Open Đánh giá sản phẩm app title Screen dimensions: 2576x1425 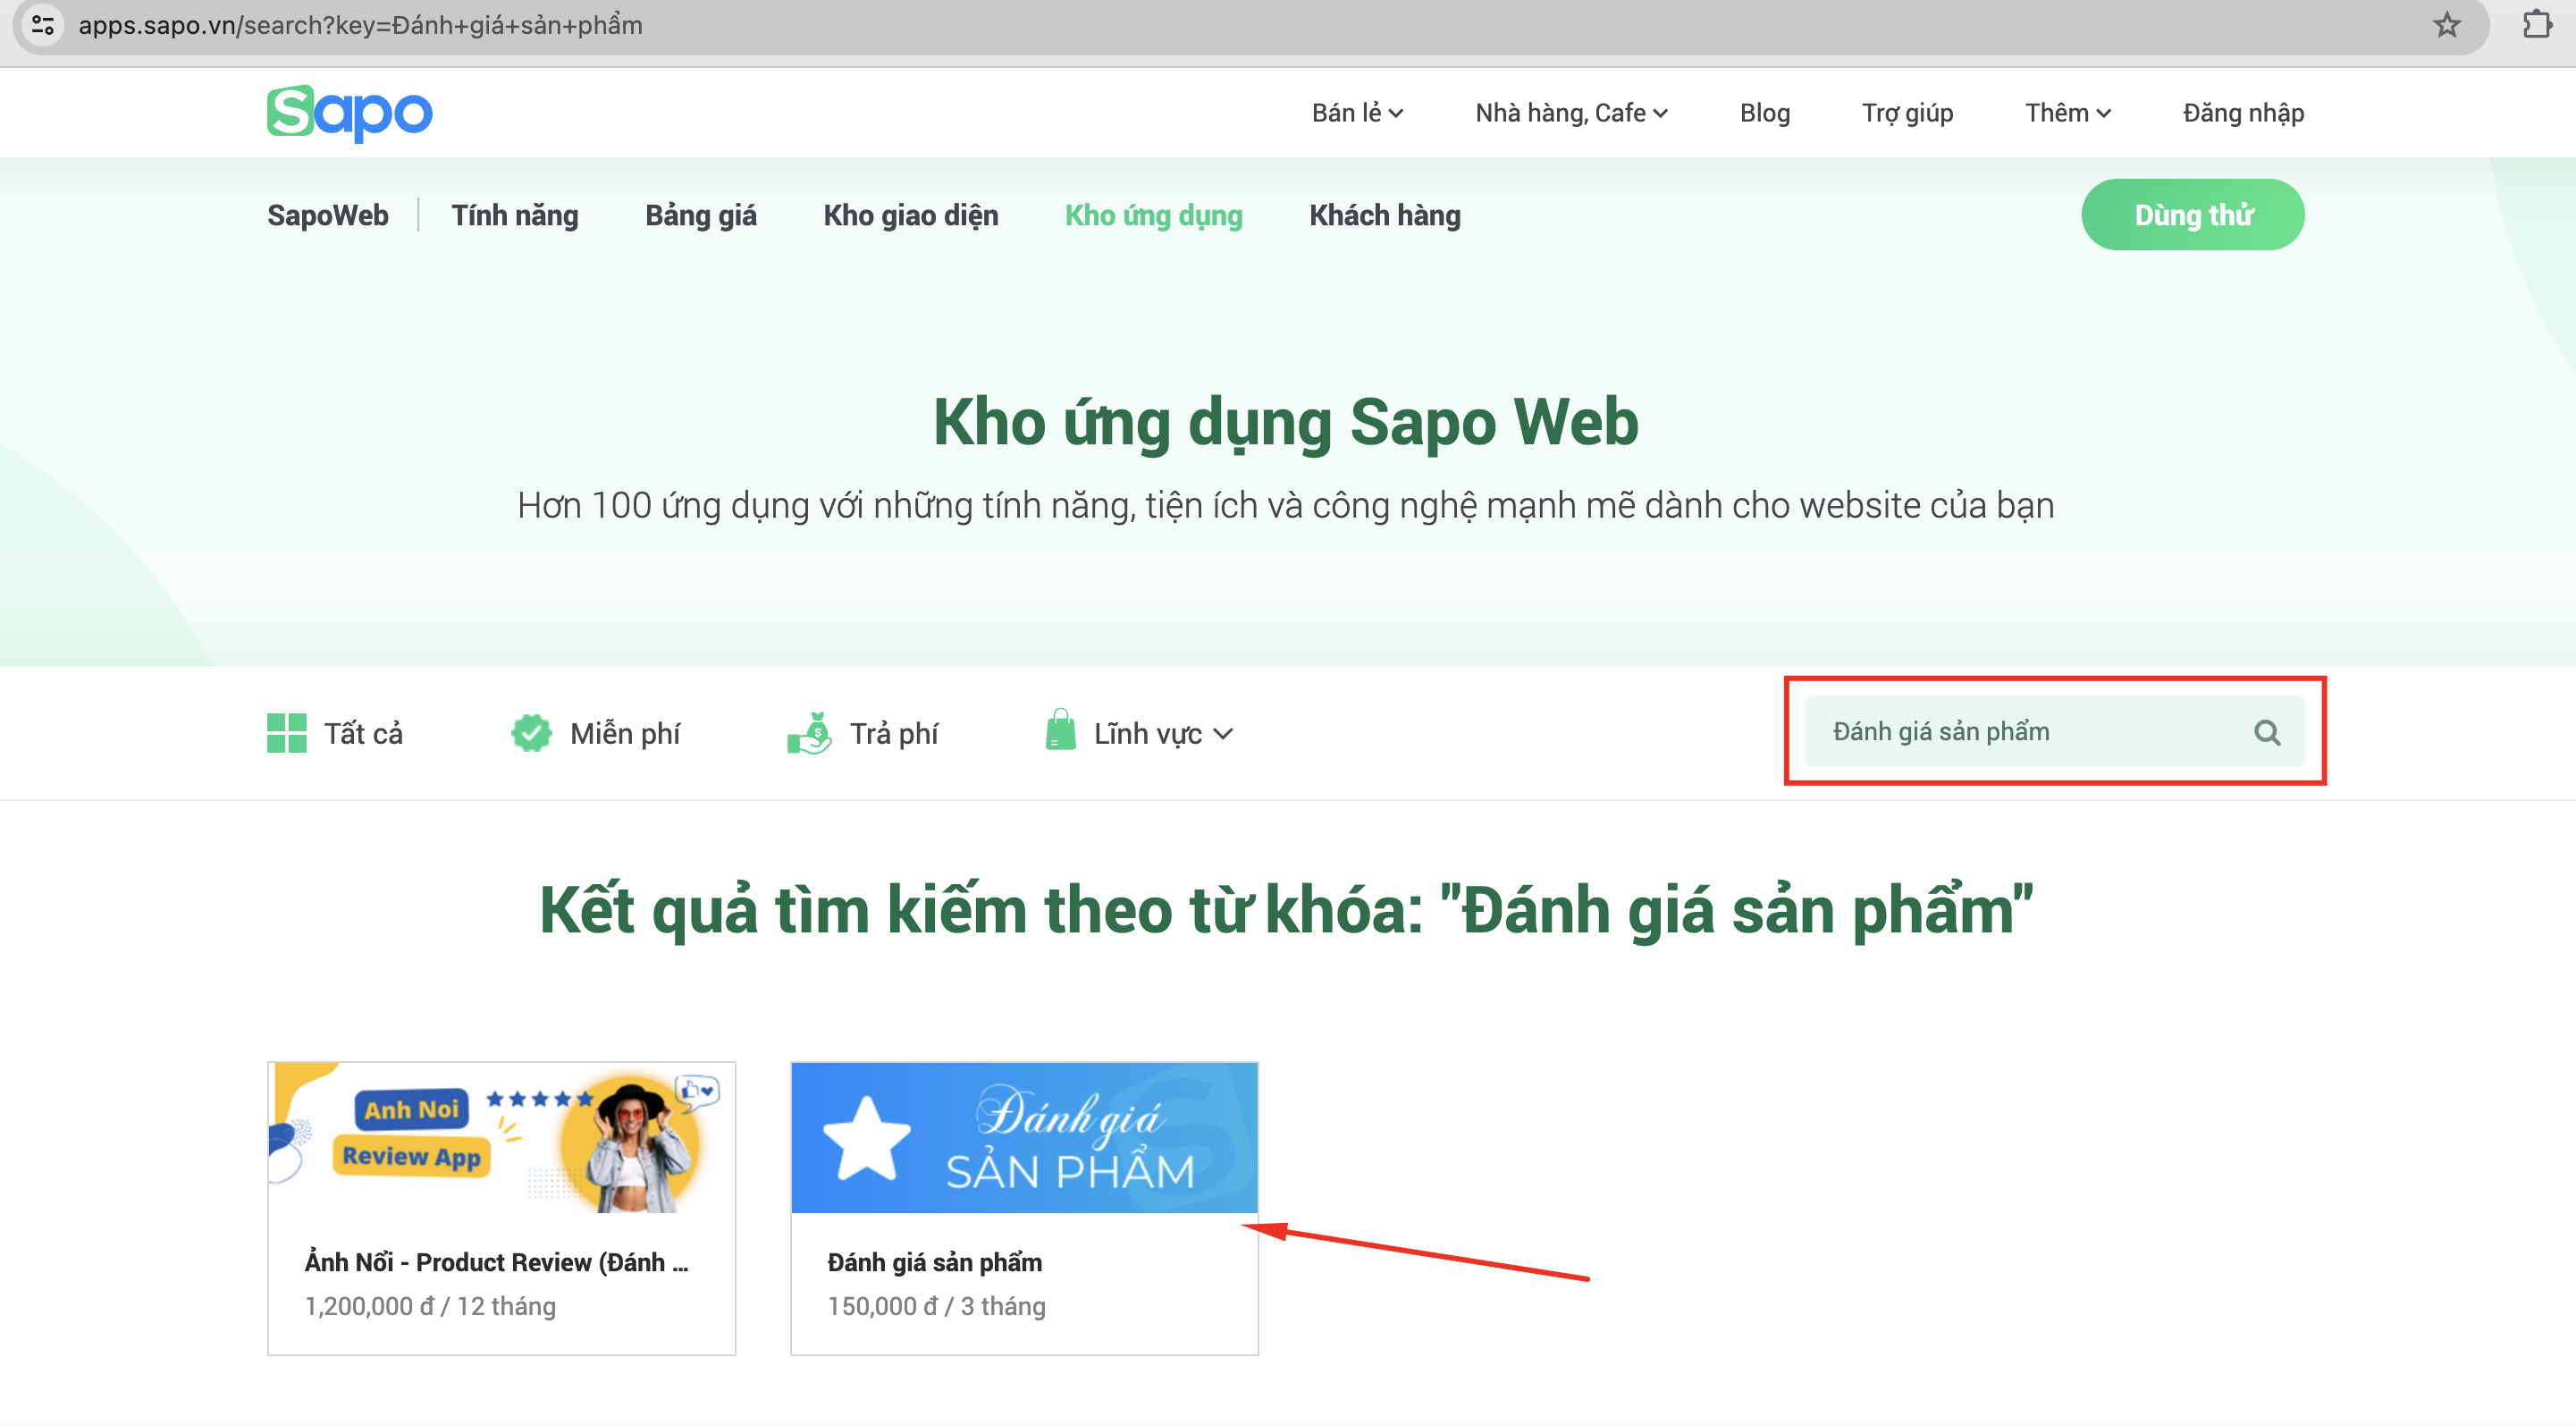934,1263
